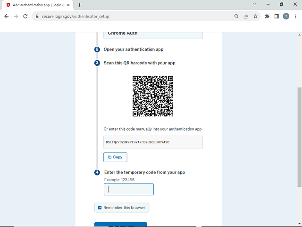This screenshot has height=227, width=302.
Task: Open the Chrome profile avatar
Action: 286,17
